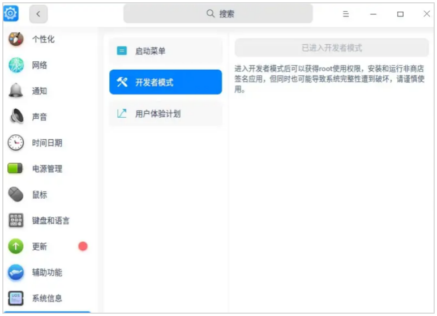Open Accessibility (辅助功能) icon
Viewport: 437px width, 316px height.
point(16,272)
